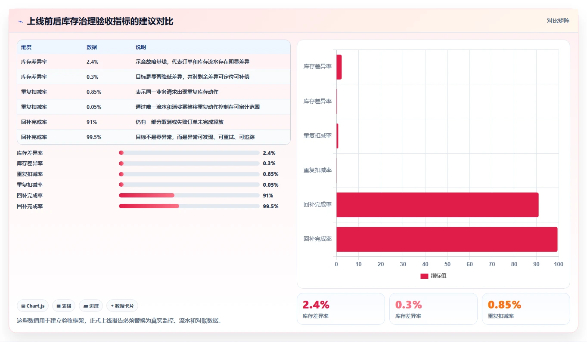Click the 数据卡片 chip
587x342 pixels.
pyautogui.click(x=122, y=306)
